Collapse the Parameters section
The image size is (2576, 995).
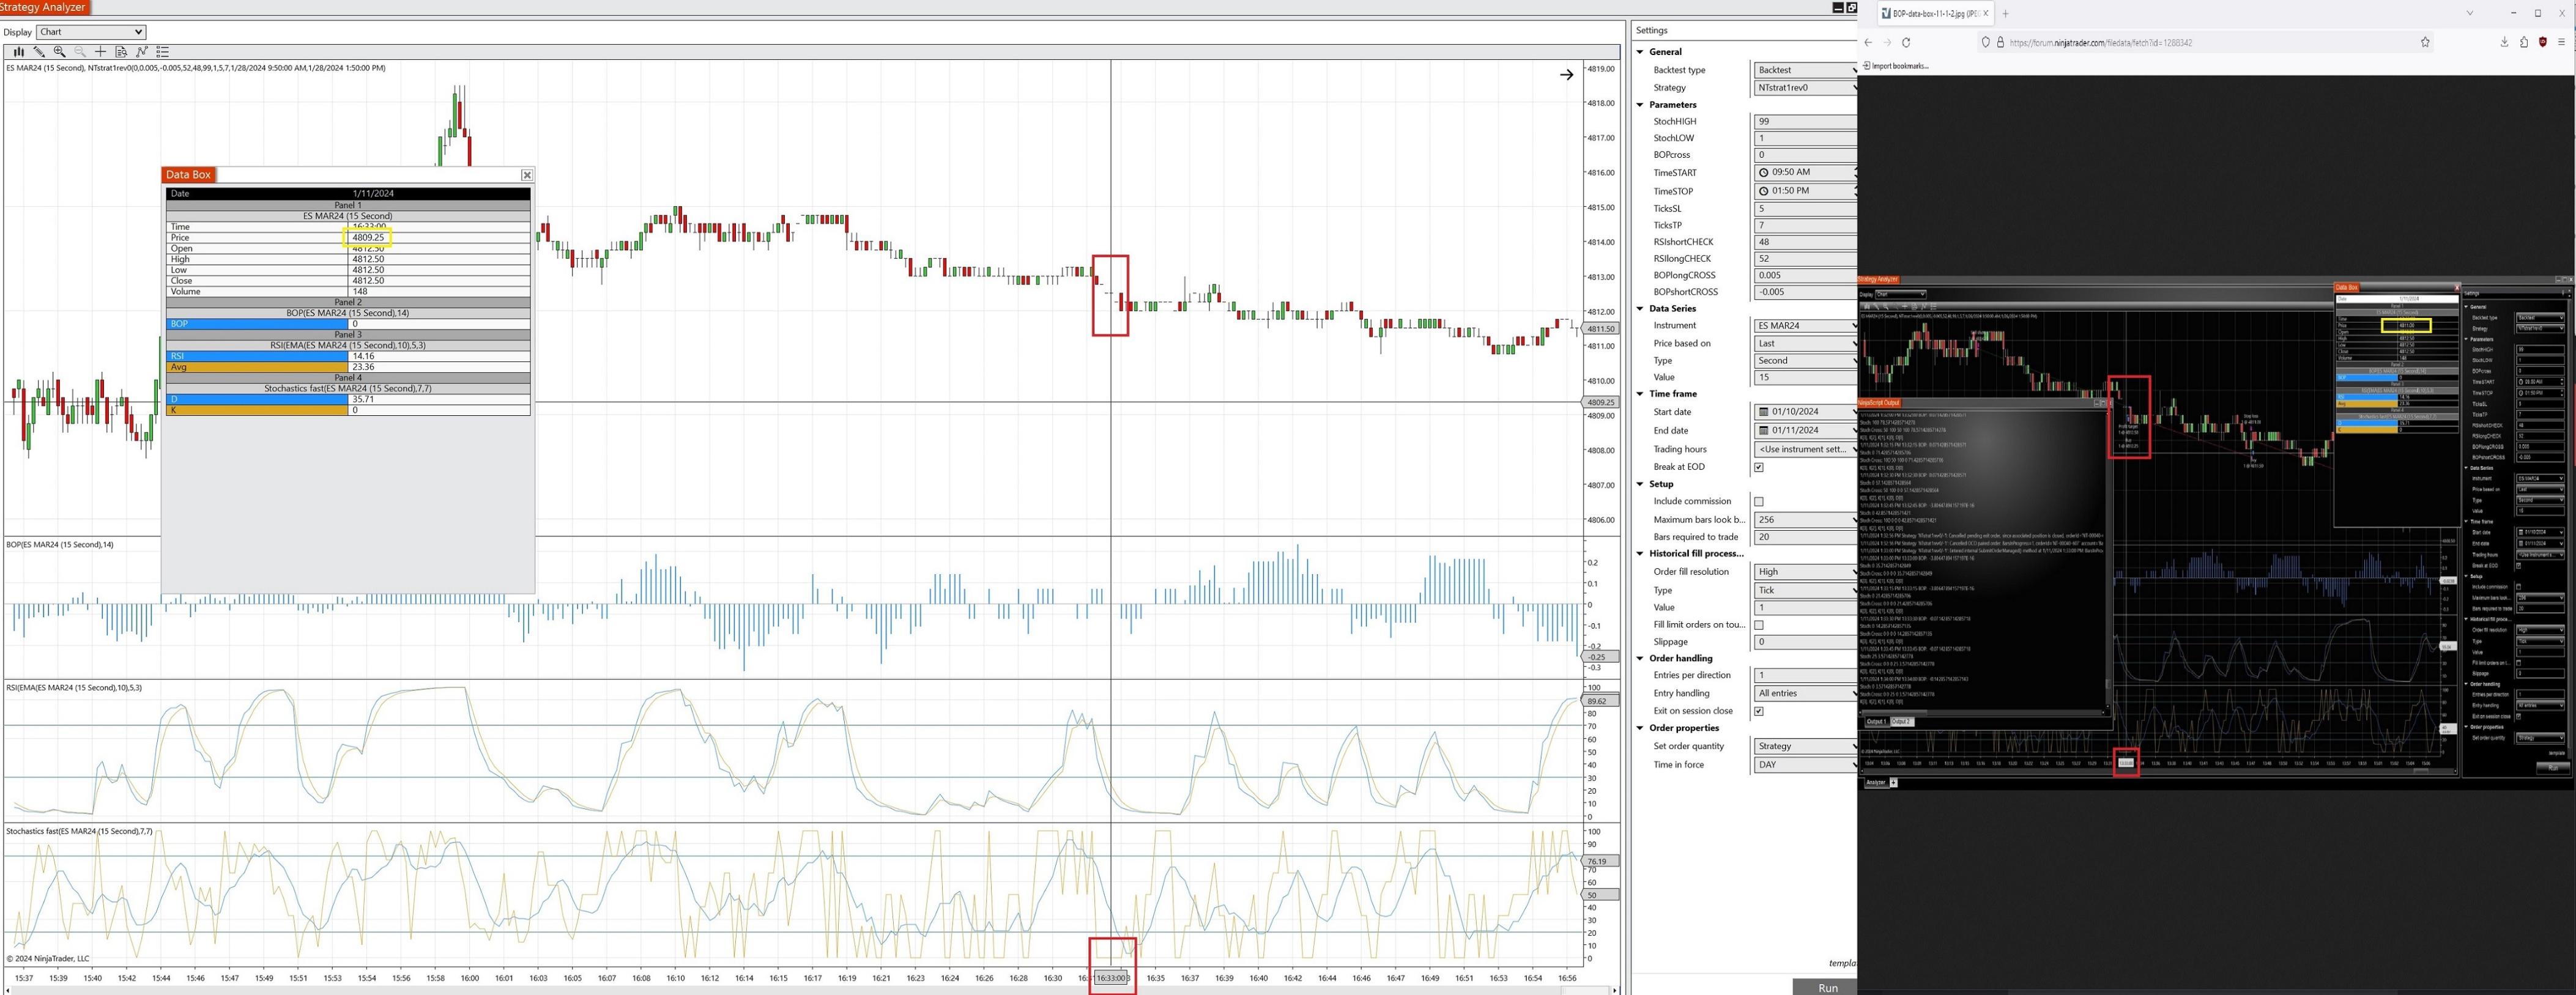(x=1640, y=105)
